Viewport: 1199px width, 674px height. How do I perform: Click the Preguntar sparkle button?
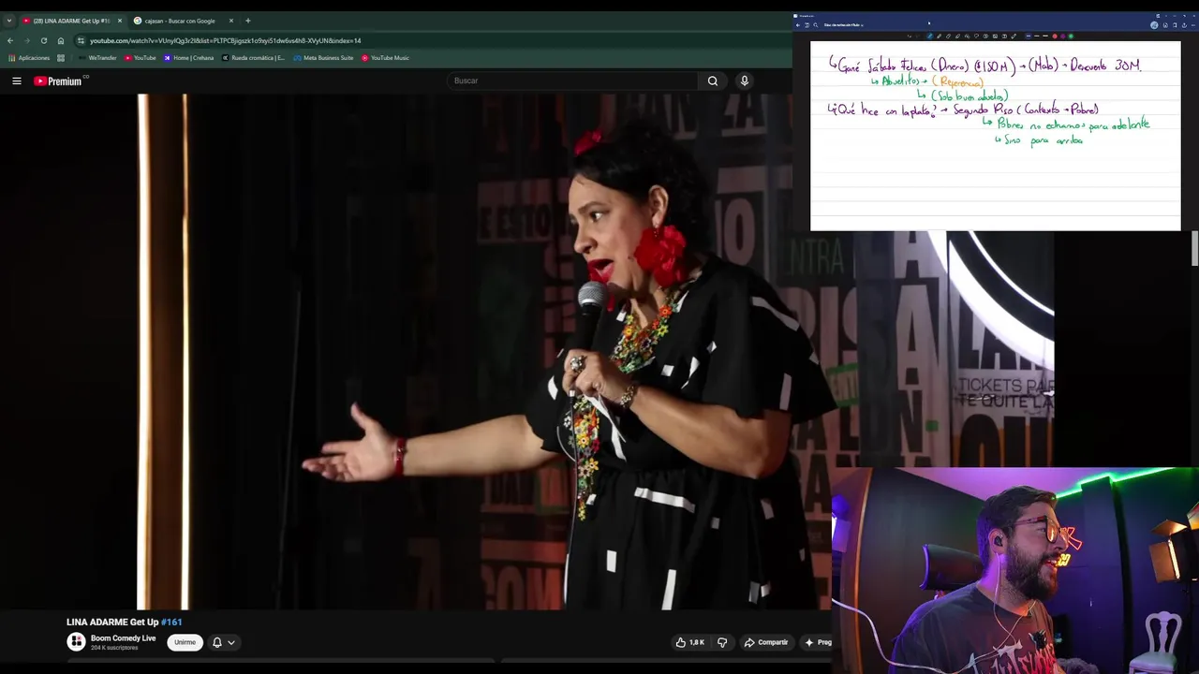tap(817, 642)
